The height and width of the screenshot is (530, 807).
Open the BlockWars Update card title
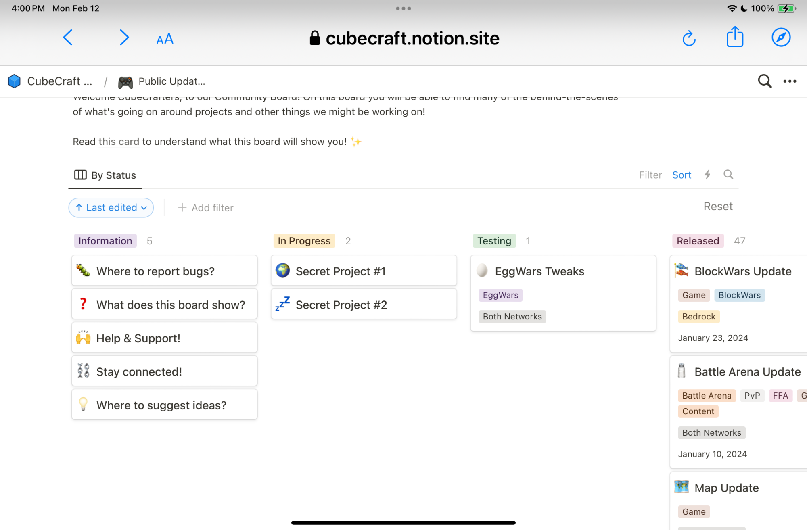(x=743, y=271)
